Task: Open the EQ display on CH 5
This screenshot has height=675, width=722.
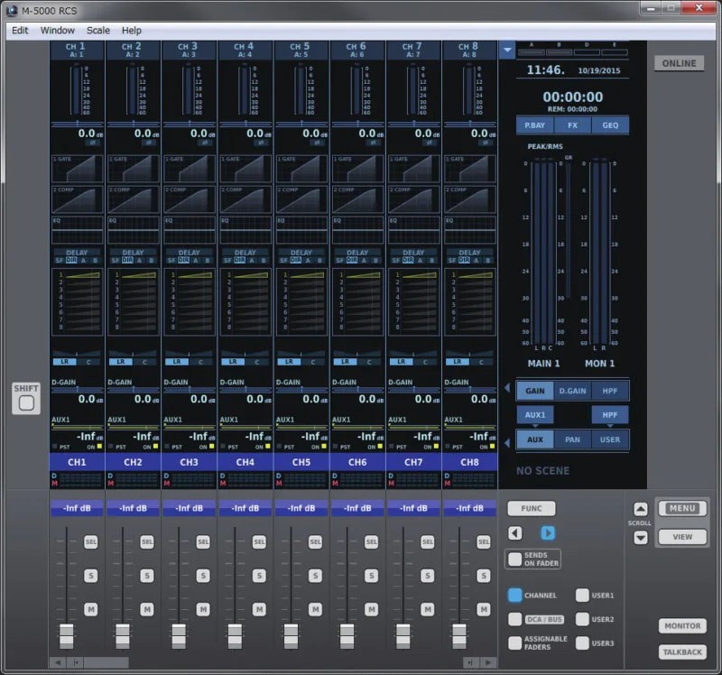Action: click(x=301, y=230)
